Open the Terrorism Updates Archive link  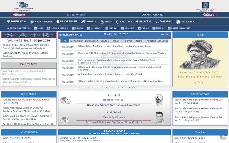coord(165,34)
